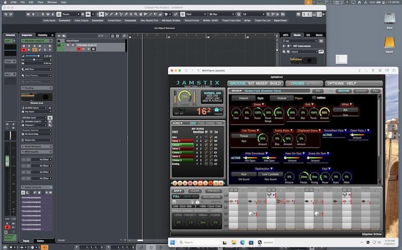Toggle the Halftime checkbox

(314, 98)
